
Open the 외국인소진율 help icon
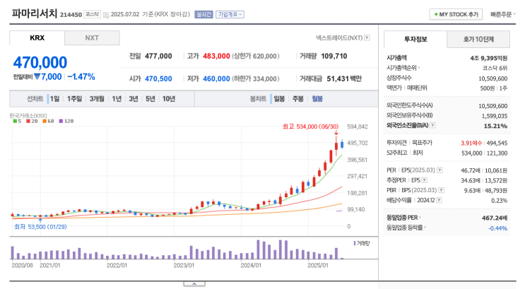(x=432, y=125)
